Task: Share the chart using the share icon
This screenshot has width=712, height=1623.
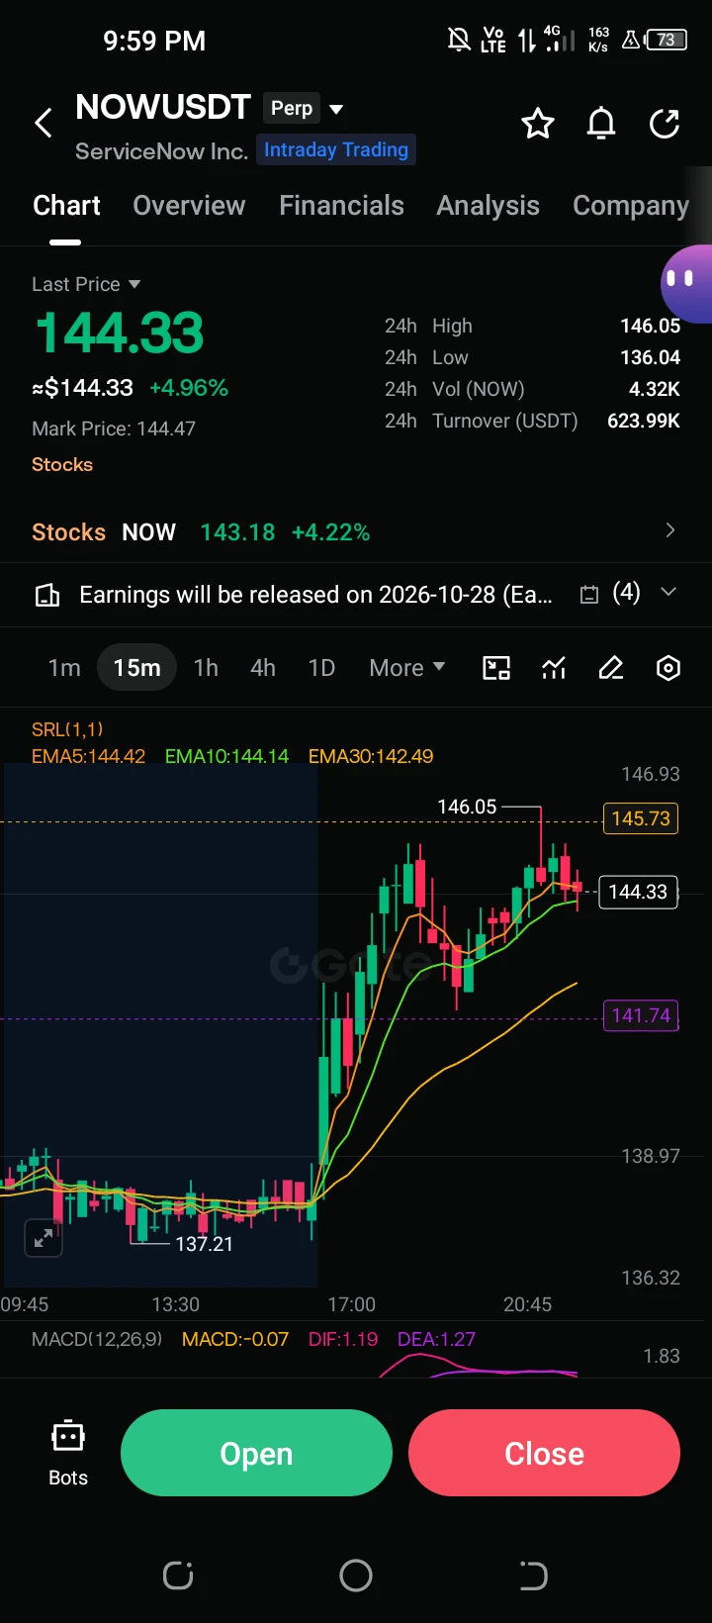Action: tap(665, 124)
